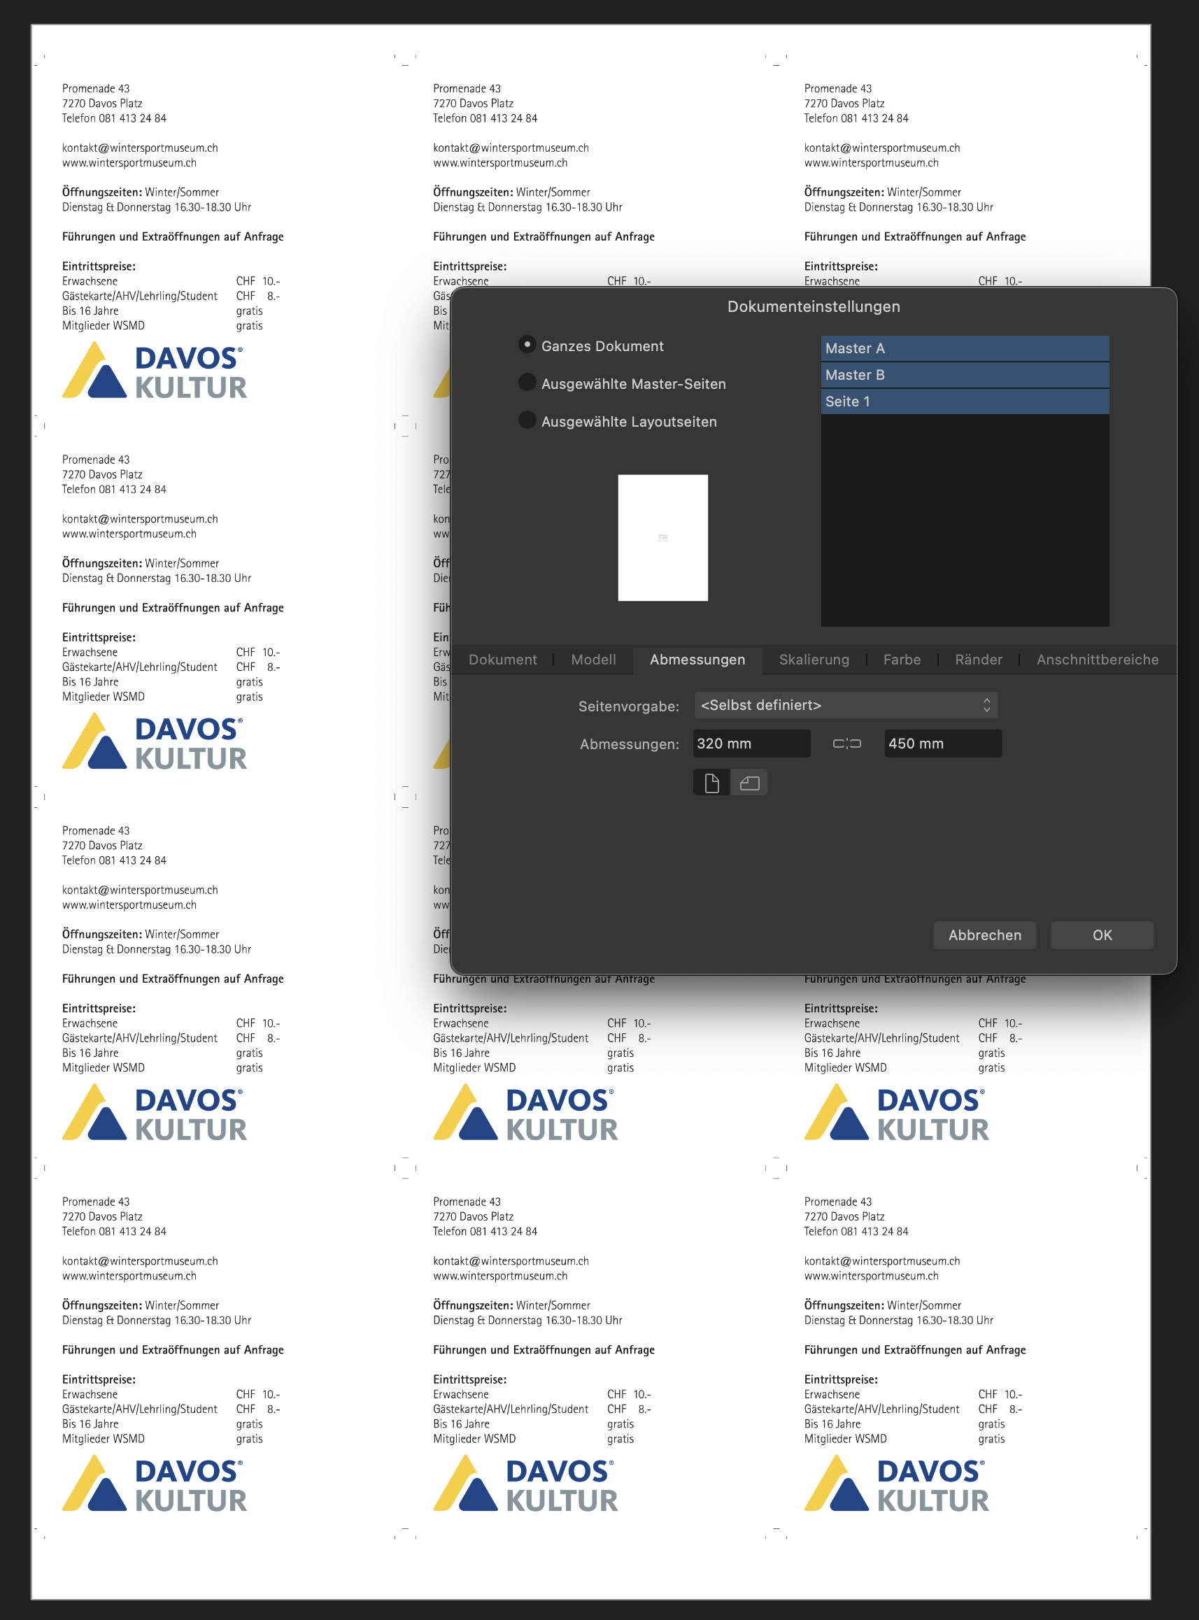This screenshot has width=1199, height=1620.
Task: Select Master A in the page list
Action: [965, 348]
